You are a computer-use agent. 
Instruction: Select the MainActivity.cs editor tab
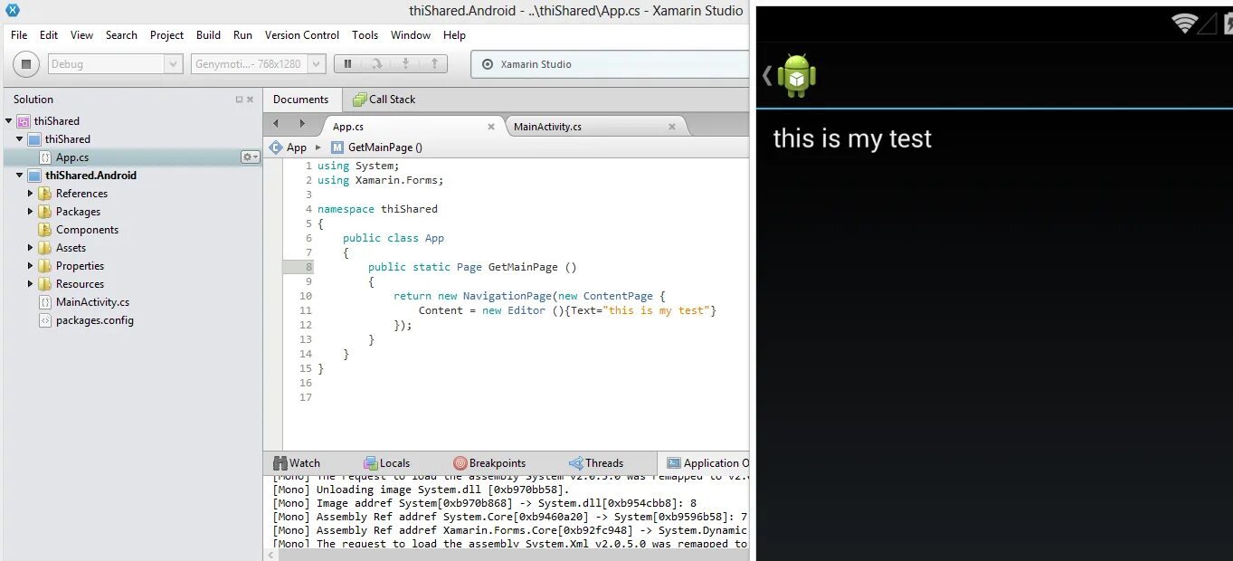547,127
